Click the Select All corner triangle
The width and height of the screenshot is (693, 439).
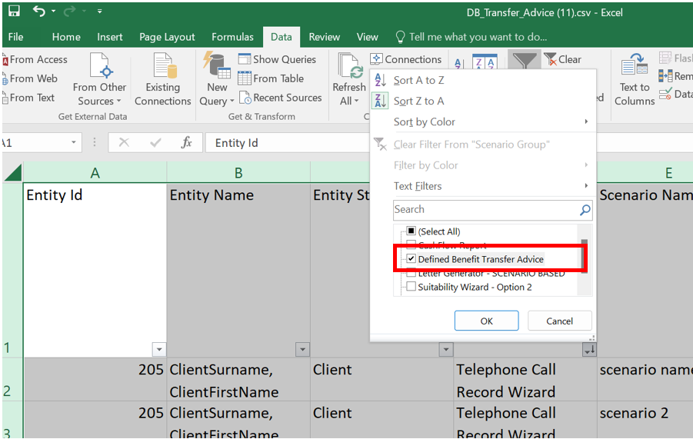coord(12,173)
